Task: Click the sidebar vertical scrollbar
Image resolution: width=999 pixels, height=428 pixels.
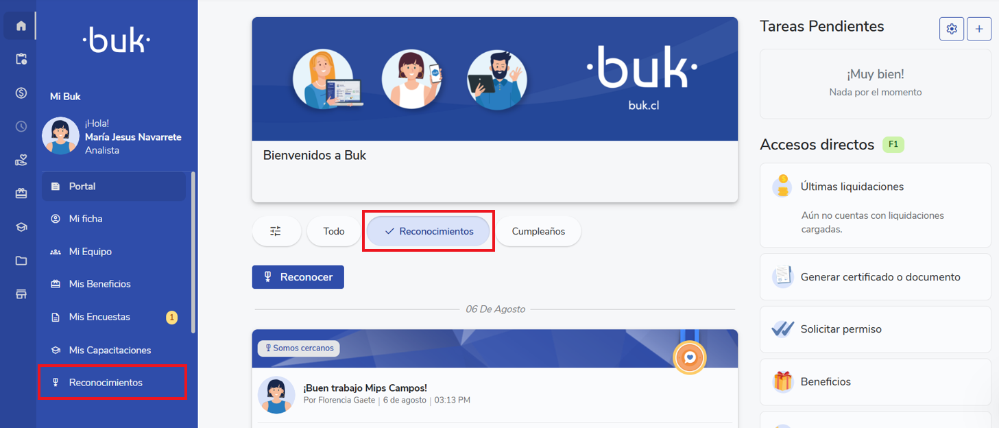Action: click(193, 252)
